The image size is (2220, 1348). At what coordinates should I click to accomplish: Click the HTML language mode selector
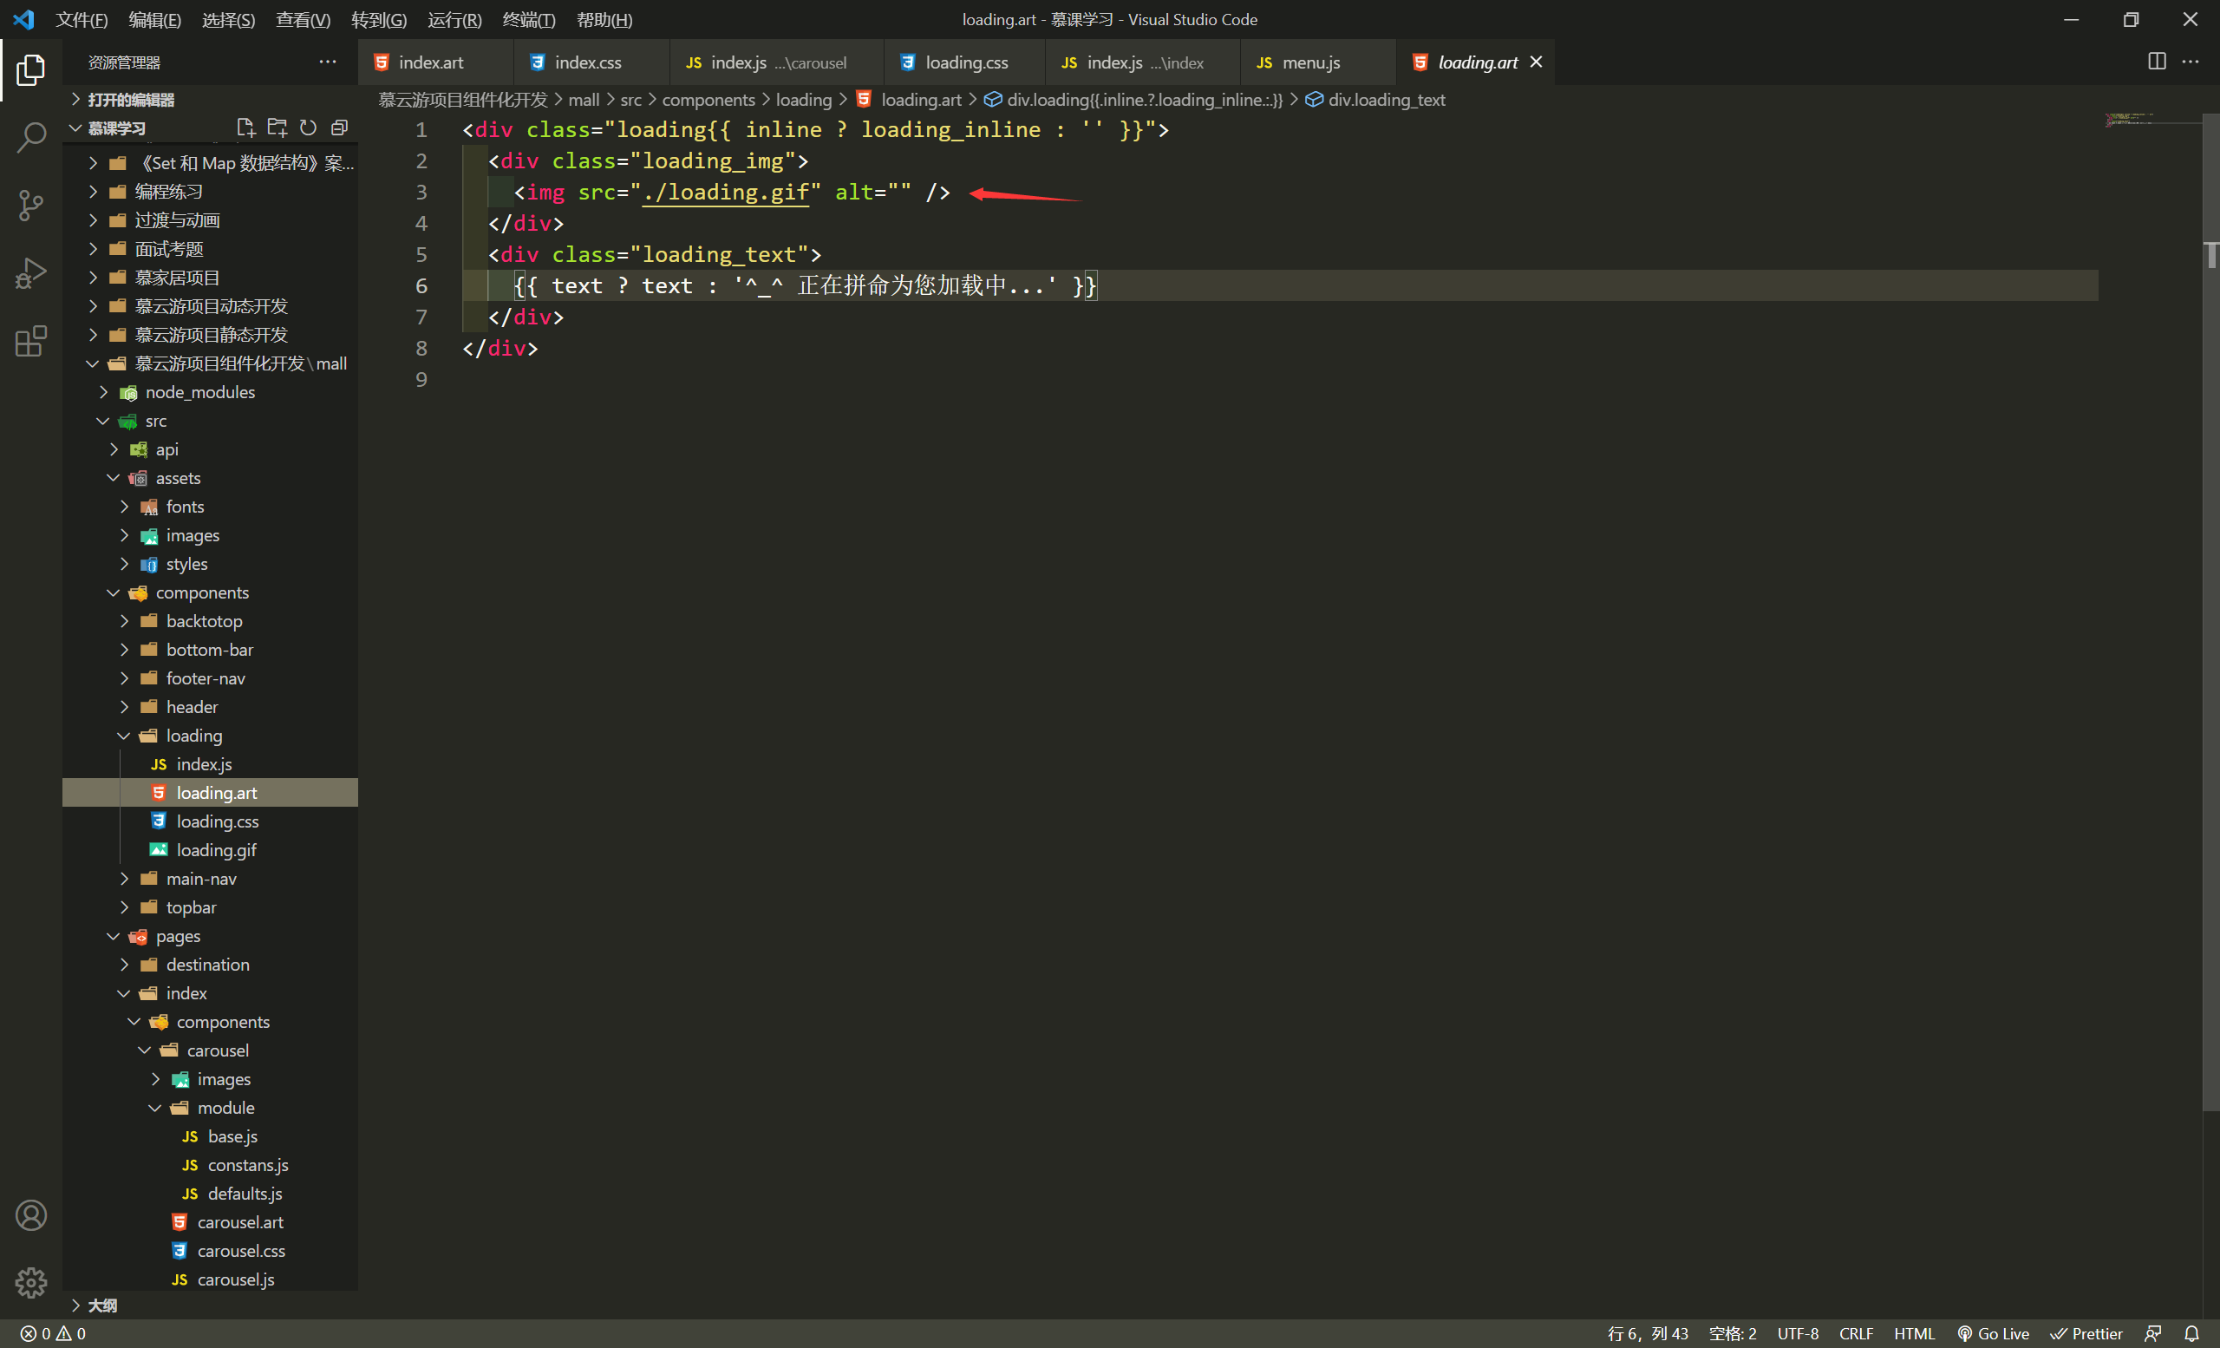(1914, 1333)
